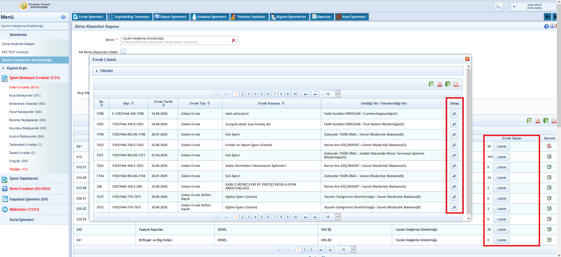
Task: Close the Evrak Listesi dialog
Action: click(467, 59)
